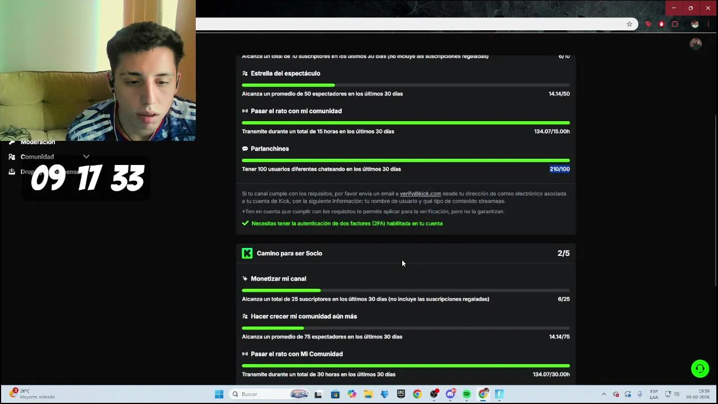
Task: Open Discord from the taskbar
Action: (x=450, y=394)
